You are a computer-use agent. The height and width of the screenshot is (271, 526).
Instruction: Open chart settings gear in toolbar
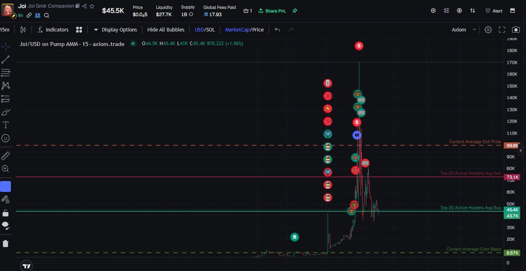pos(488,30)
